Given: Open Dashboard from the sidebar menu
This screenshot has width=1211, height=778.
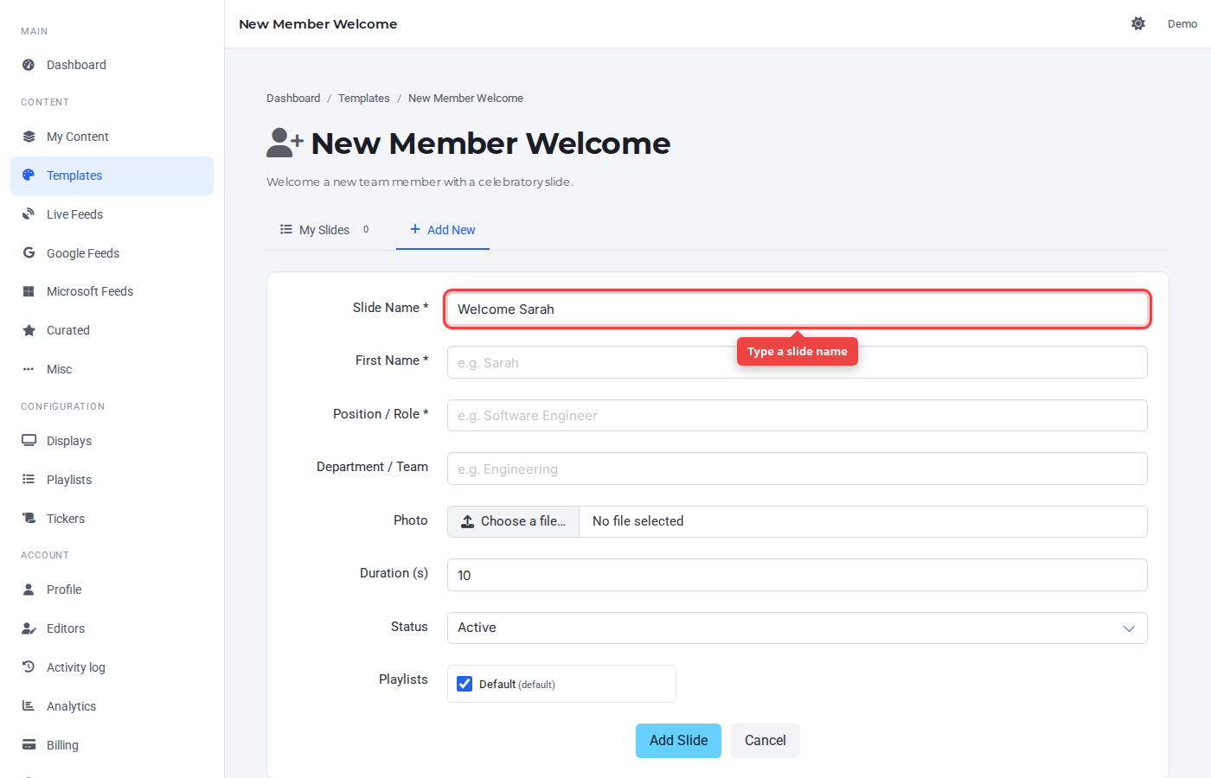Looking at the screenshot, I should 112,65.
